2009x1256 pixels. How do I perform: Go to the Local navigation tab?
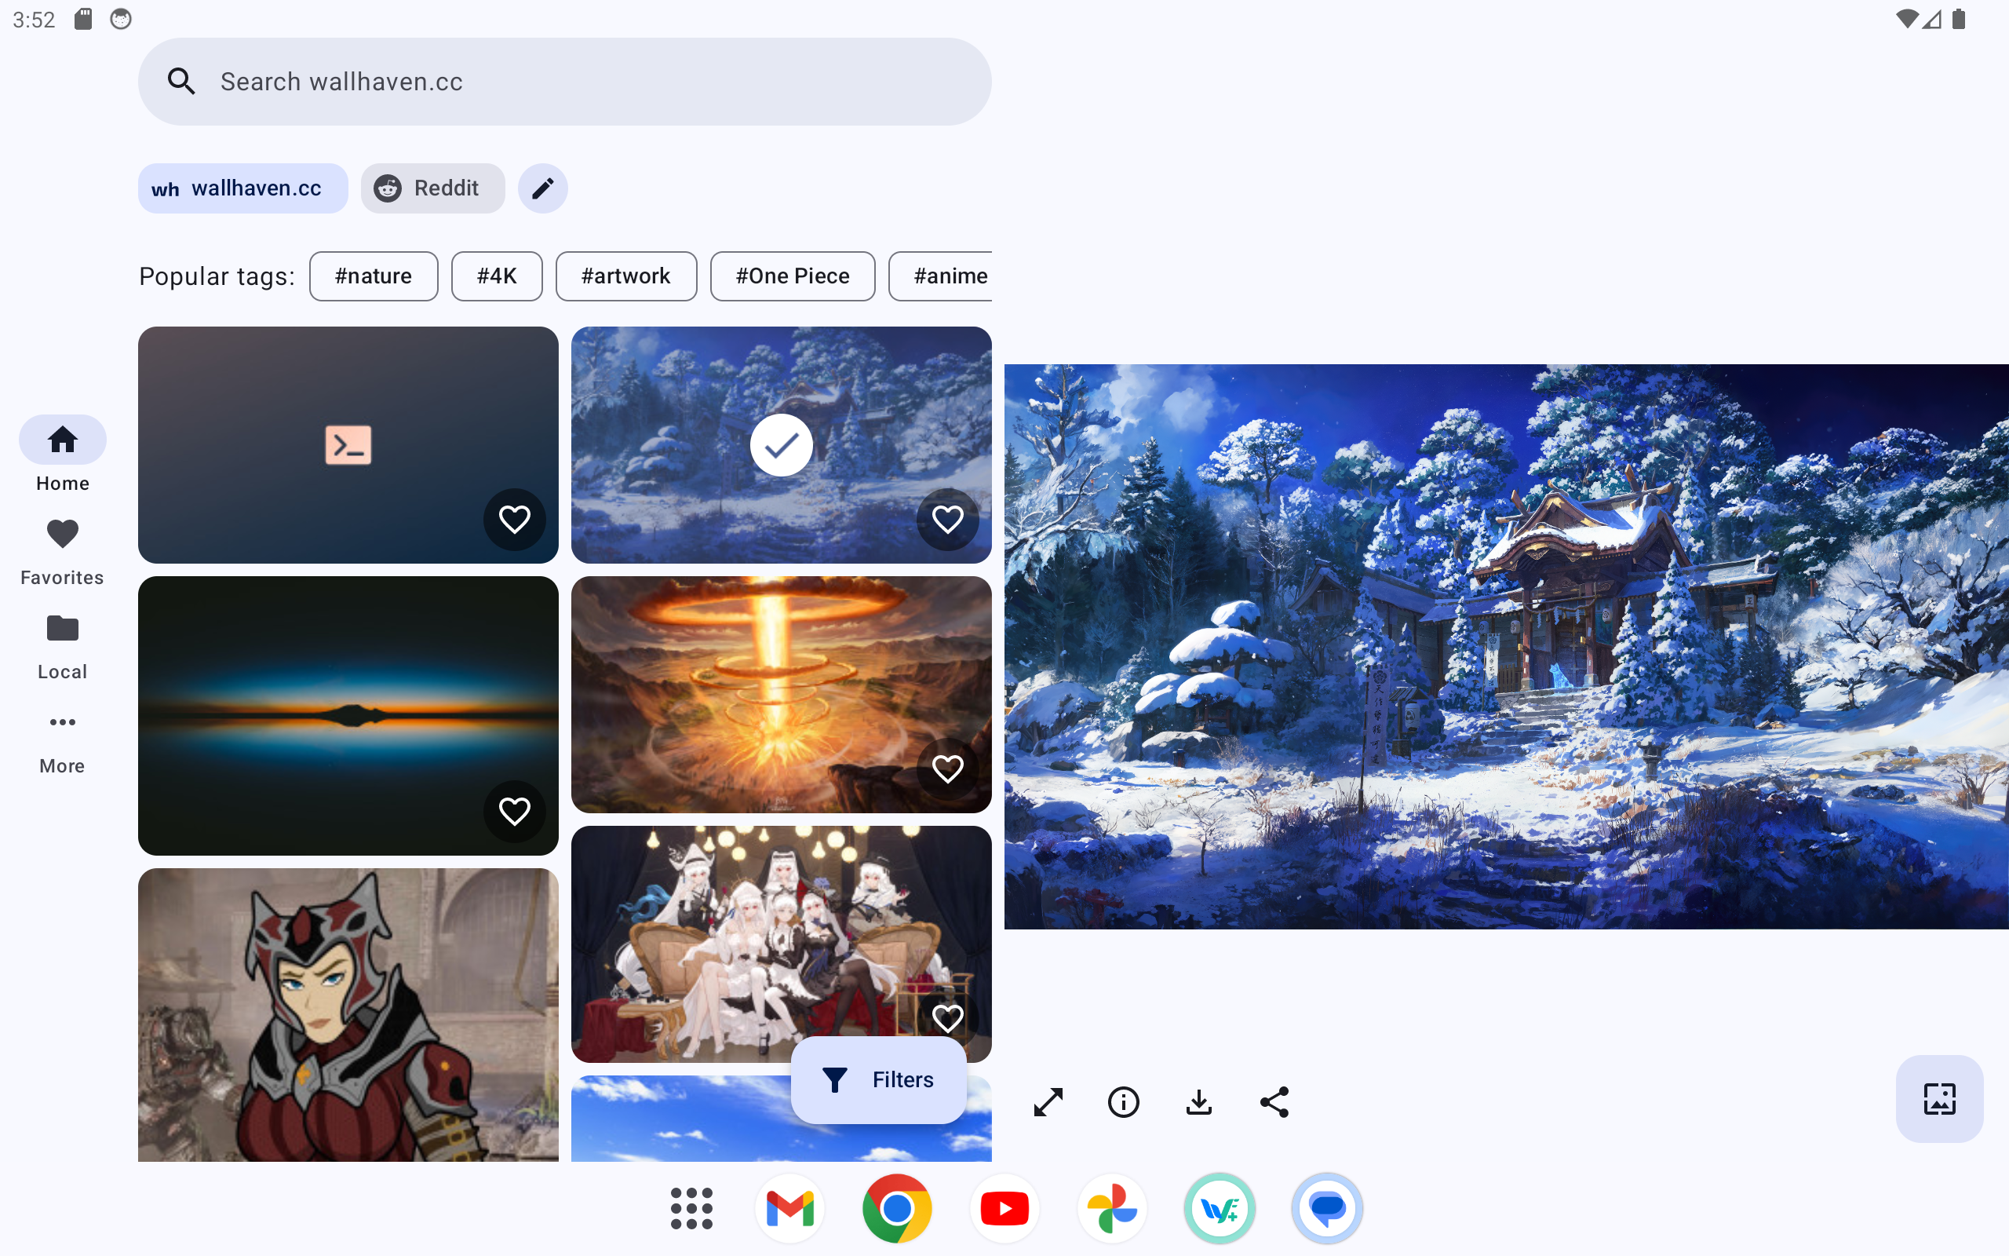coord(62,644)
